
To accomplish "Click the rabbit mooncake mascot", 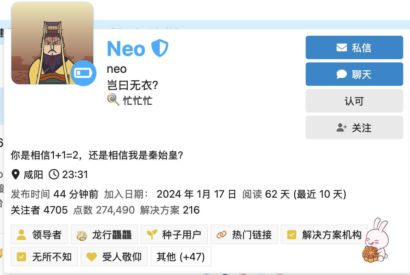I will tap(375, 241).
